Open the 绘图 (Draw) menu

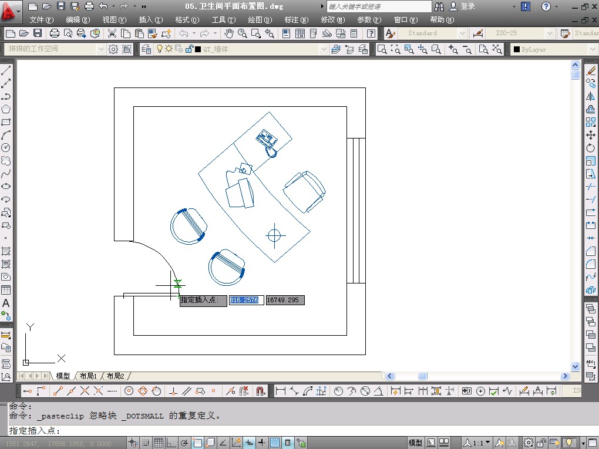click(x=259, y=20)
